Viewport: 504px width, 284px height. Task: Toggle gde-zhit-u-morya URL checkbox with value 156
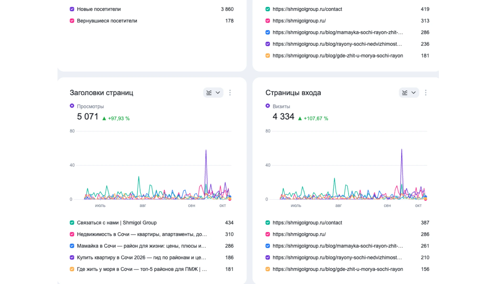[268, 269]
